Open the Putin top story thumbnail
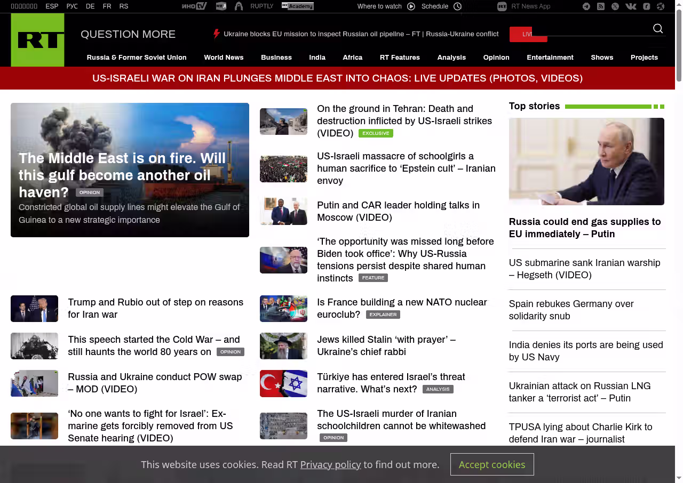Image resolution: width=683 pixels, height=483 pixels. (x=586, y=162)
